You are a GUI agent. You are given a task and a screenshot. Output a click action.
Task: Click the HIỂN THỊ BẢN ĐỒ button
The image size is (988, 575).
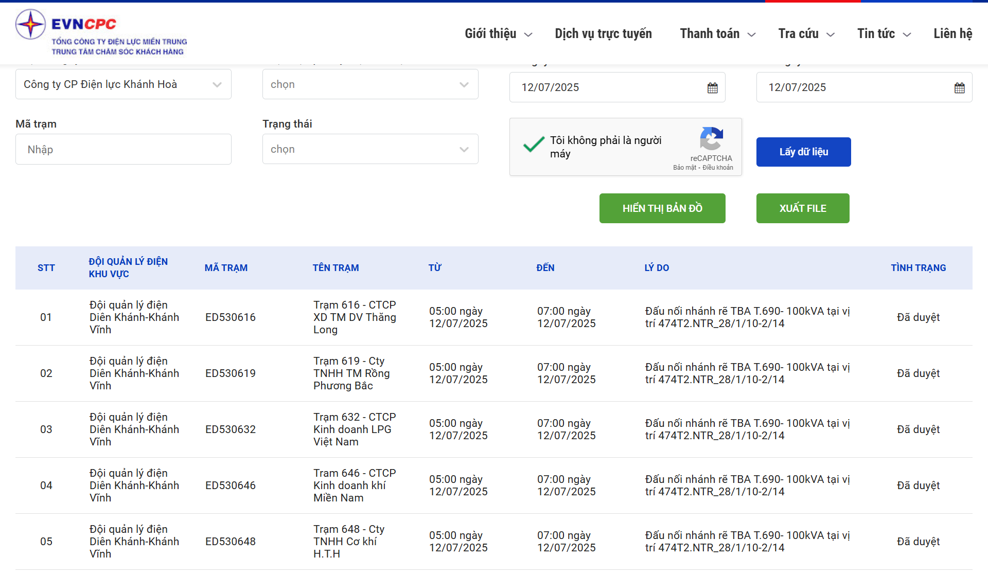(662, 208)
